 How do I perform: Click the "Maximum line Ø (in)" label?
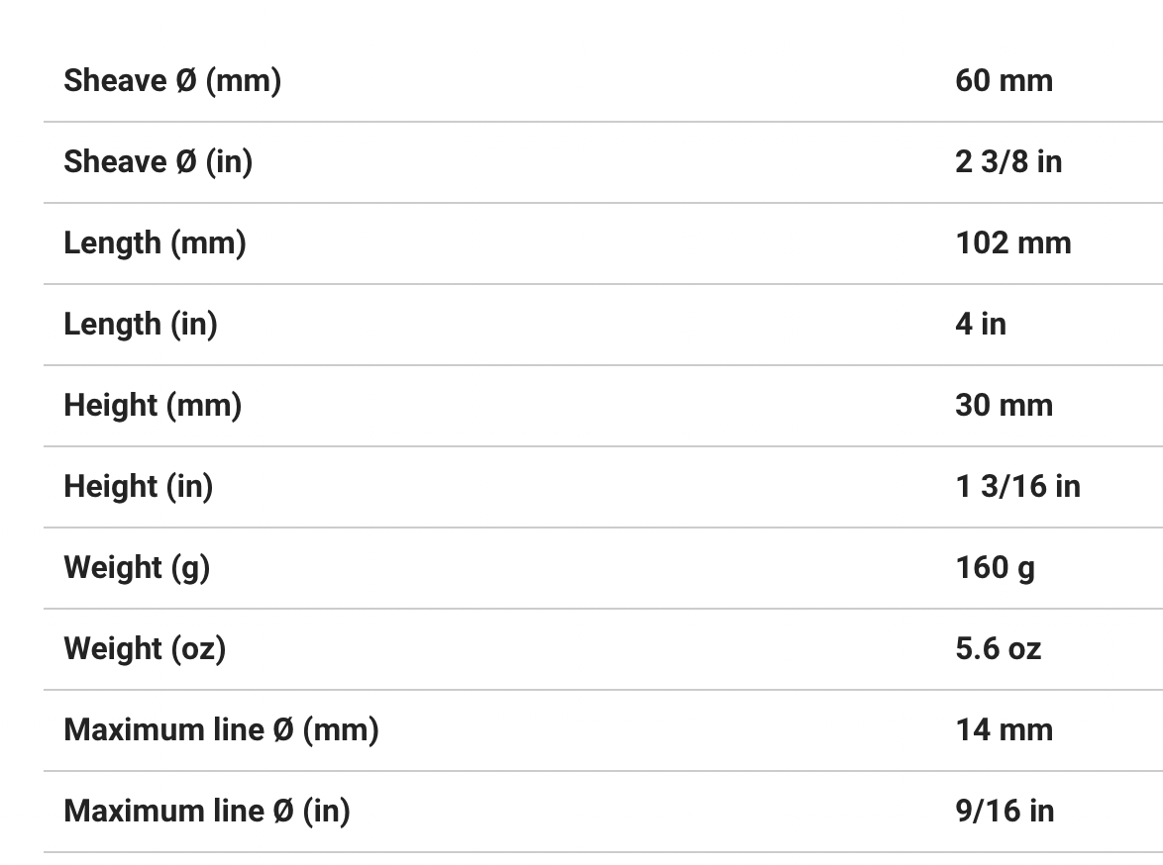click(x=207, y=812)
